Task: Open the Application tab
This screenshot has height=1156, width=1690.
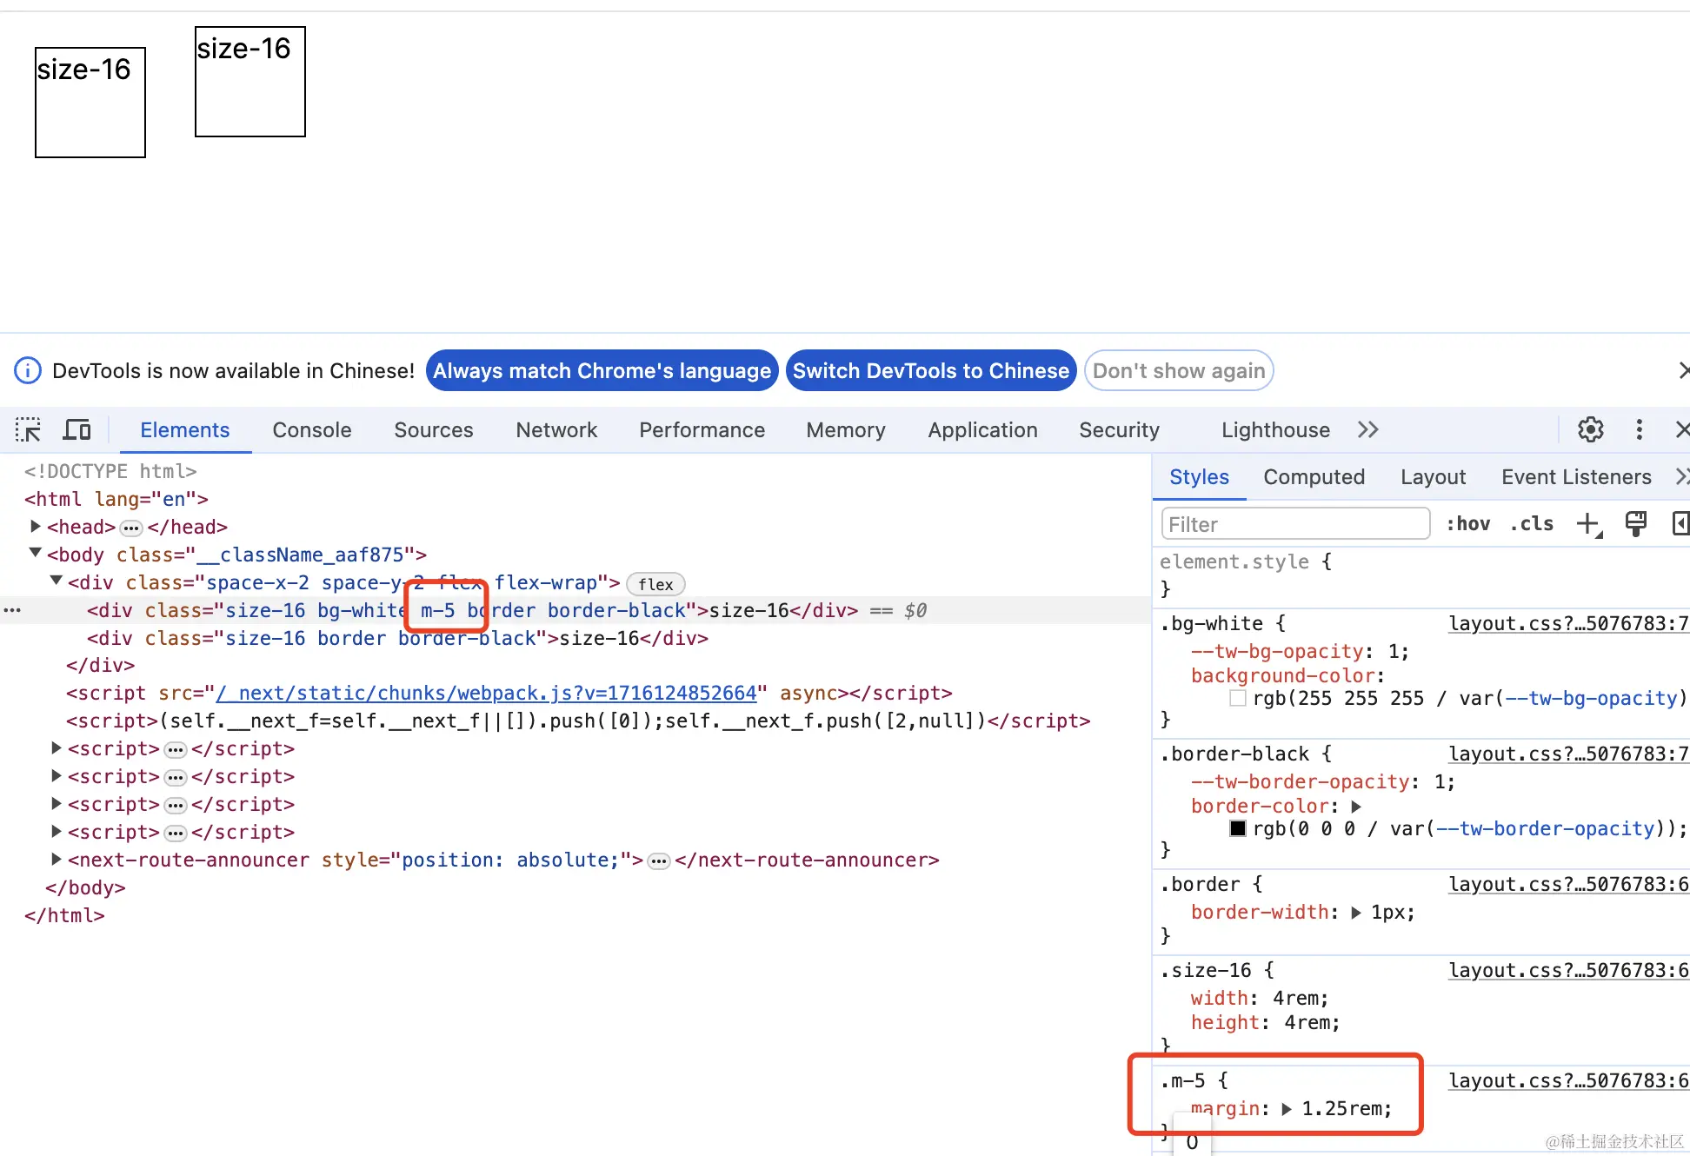Action: [983, 430]
